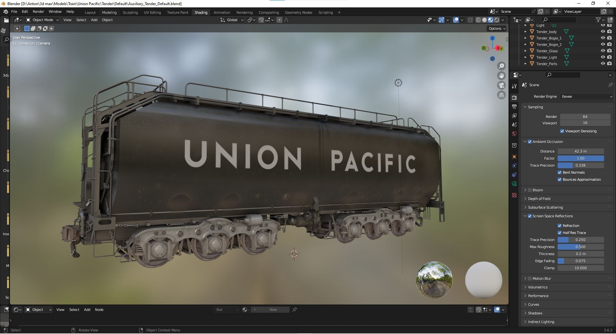Open the Object Constraints properties tab icon
616x334 pixels.
point(514,175)
